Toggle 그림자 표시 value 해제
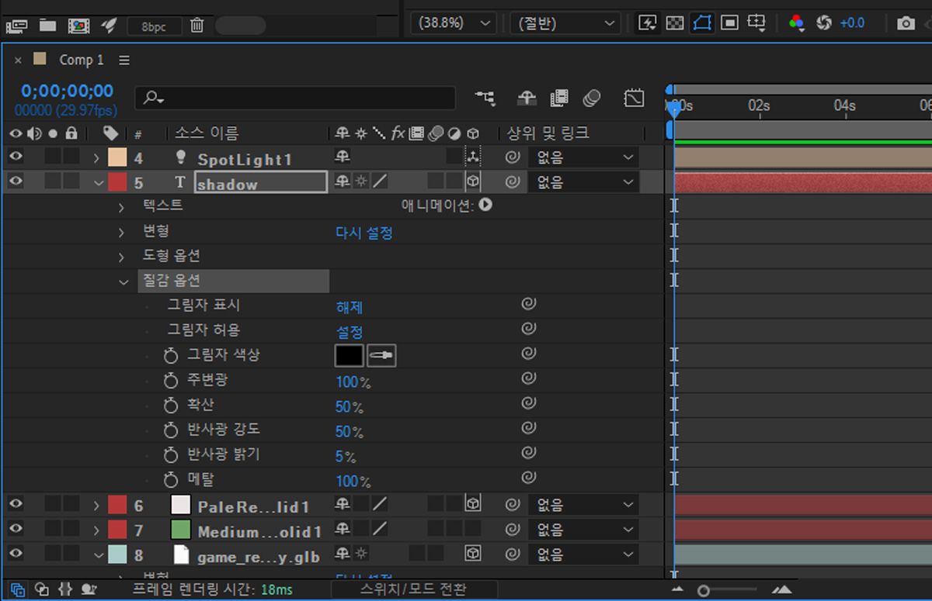 tap(349, 307)
